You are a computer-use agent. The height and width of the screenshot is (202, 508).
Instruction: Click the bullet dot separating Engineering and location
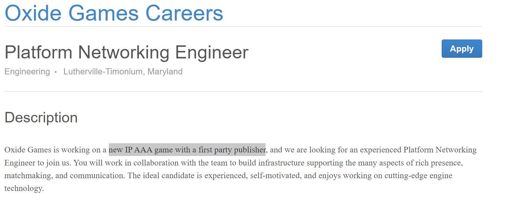(56, 72)
